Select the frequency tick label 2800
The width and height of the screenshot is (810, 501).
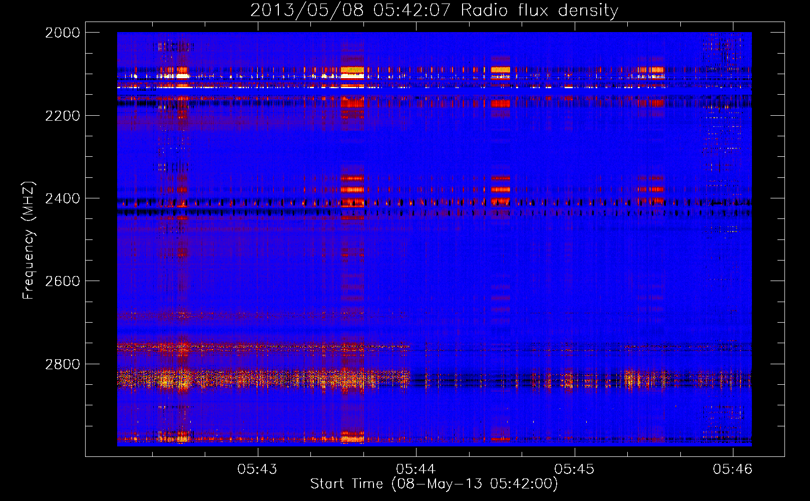pyautogui.click(x=63, y=364)
